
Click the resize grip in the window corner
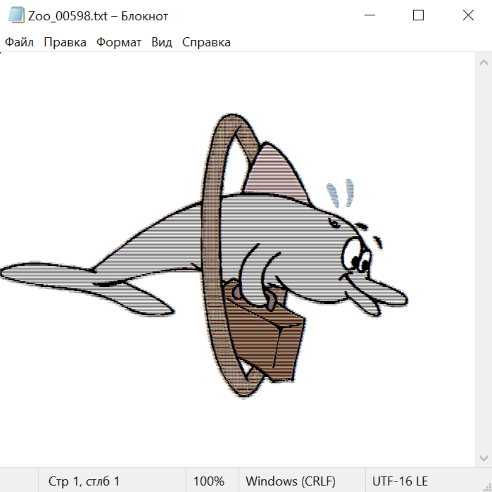[487, 487]
